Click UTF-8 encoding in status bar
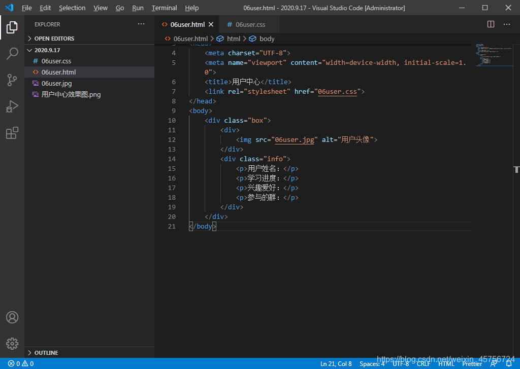Image resolution: width=520 pixels, height=369 pixels. tap(401, 364)
